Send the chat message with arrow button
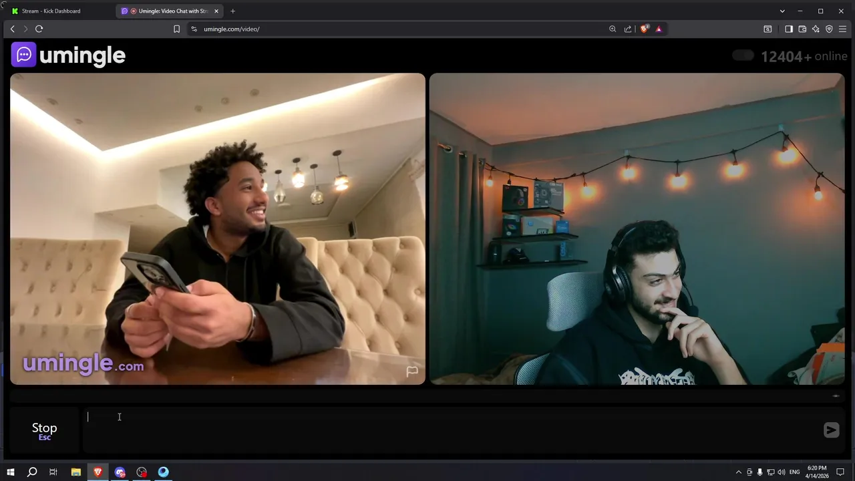Image resolution: width=855 pixels, height=481 pixels. [831, 430]
